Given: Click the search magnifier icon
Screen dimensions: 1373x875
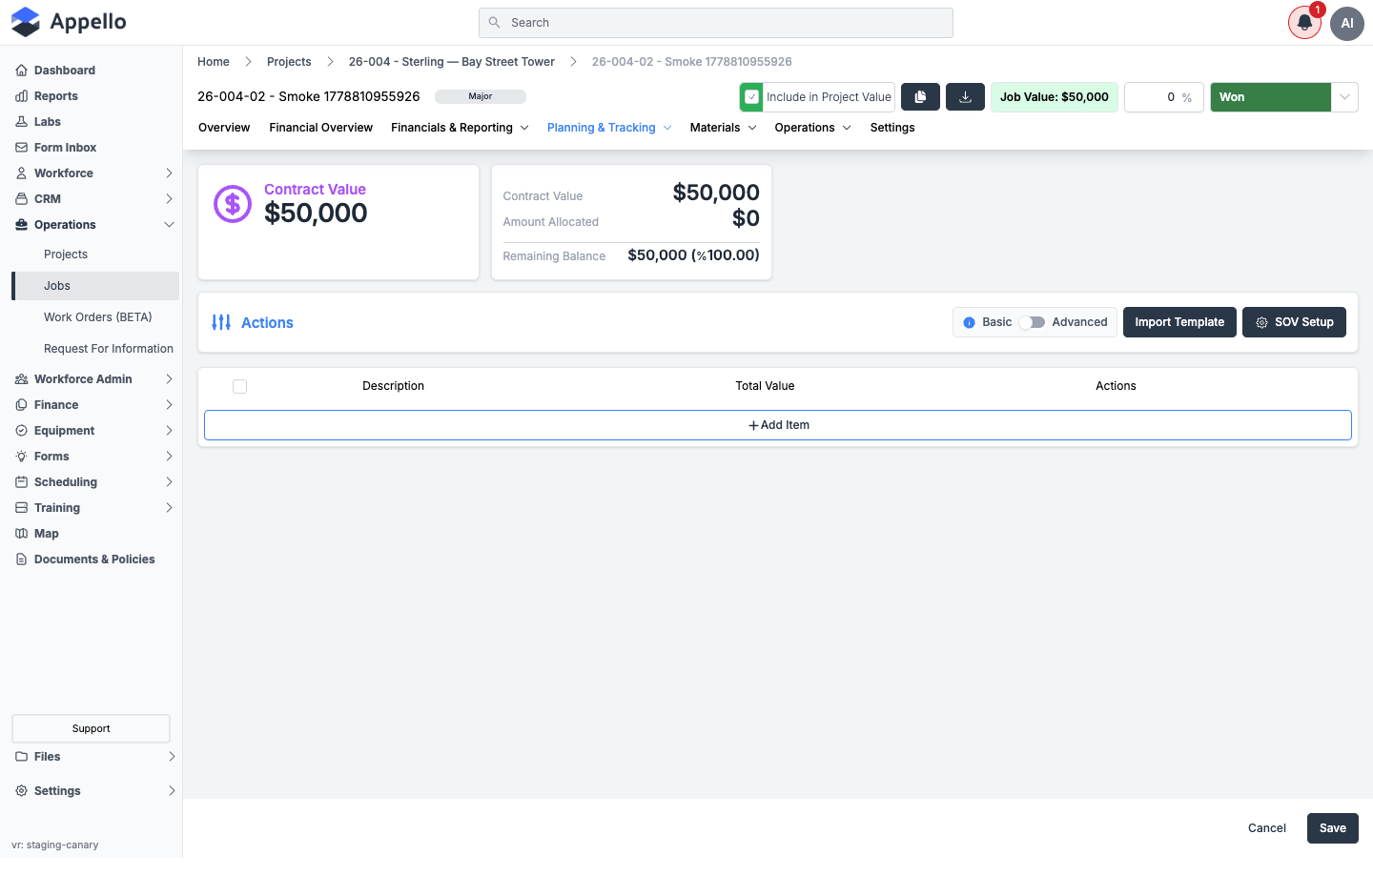Looking at the screenshot, I should (x=494, y=23).
